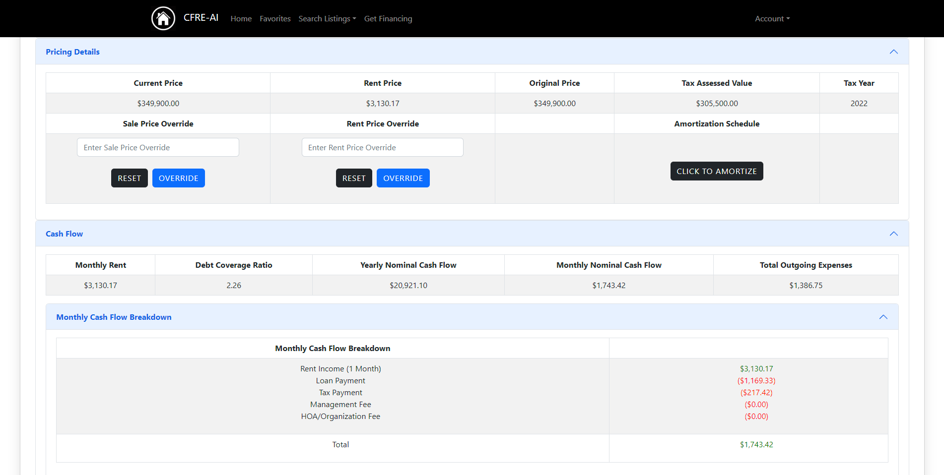Open the Account dropdown menu
Viewport: 944px width, 475px height.
[772, 19]
